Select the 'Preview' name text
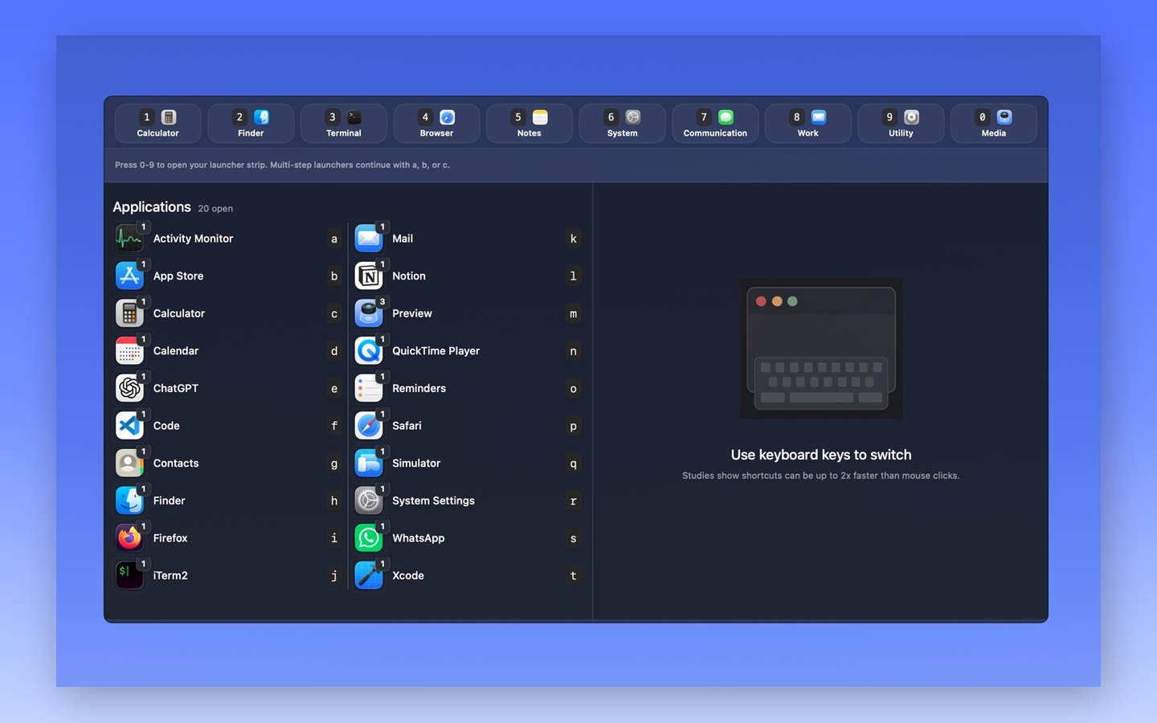 pos(412,313)
